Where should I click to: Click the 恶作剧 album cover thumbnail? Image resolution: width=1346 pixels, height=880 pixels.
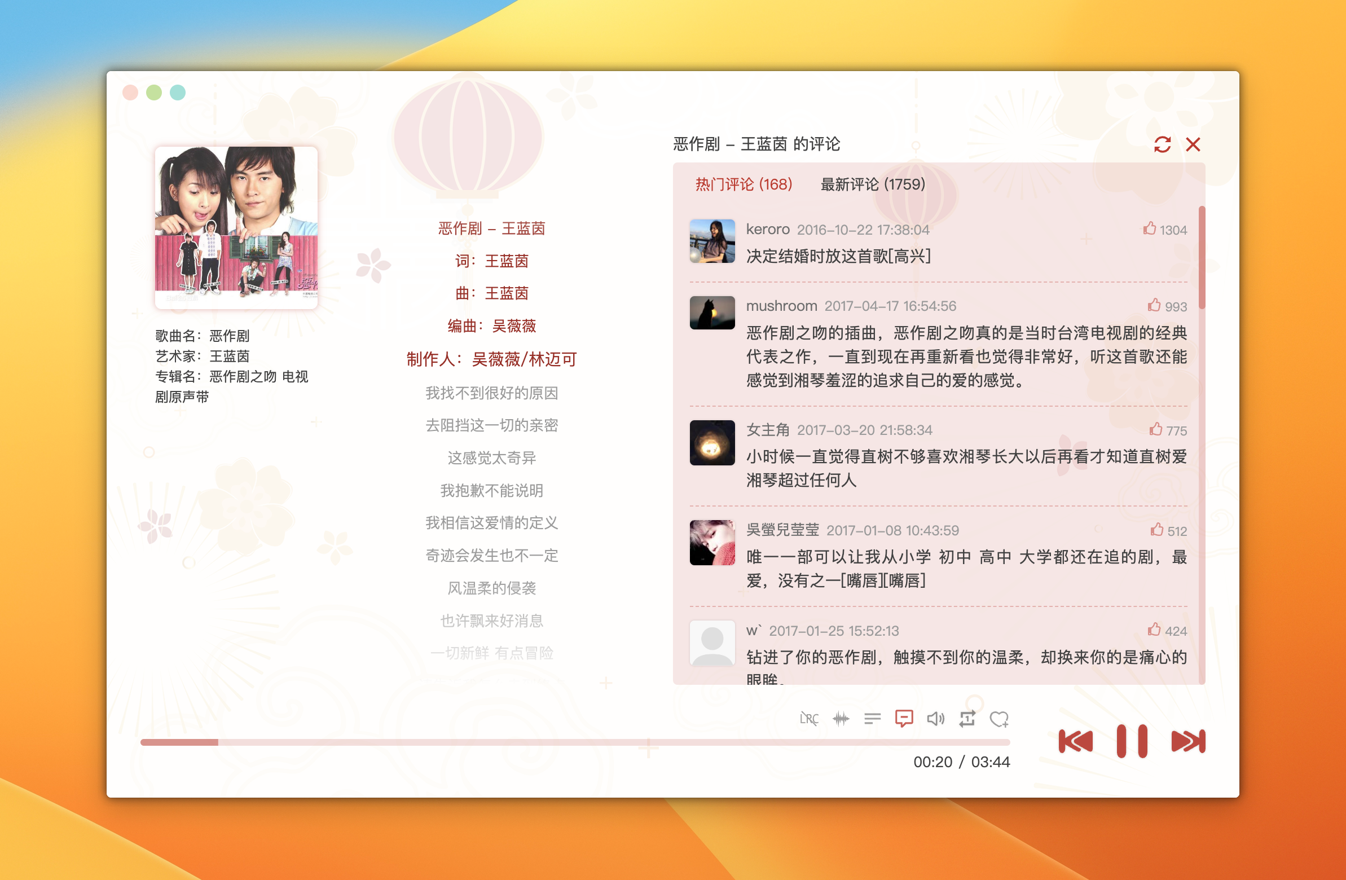pyautogui.click(x=236, y=227)
